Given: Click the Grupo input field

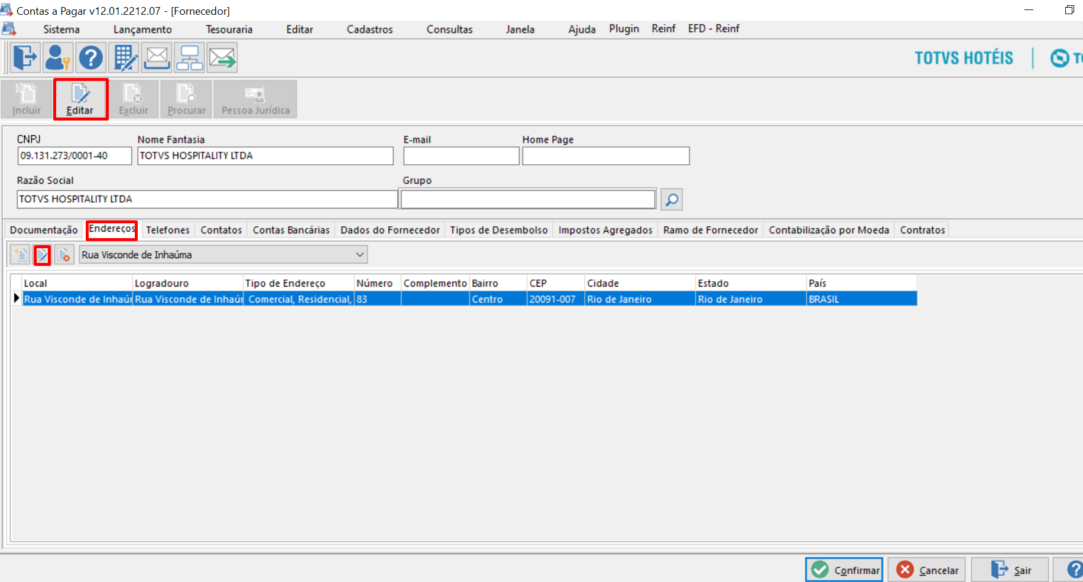Looking at the screenshot, I should (x=528, y=199).
